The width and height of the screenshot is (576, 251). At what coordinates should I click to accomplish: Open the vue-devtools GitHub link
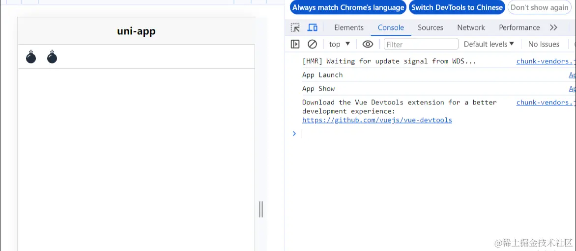coord(377,120)
